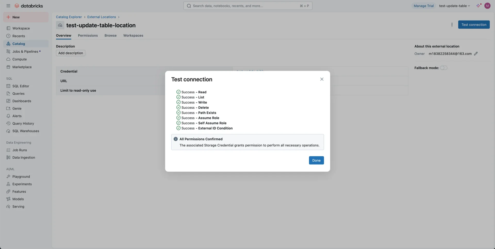The width and height of the screenshot is (495, 249).
Task: Go to External Locations breadcrumb link
Action: 102,17
